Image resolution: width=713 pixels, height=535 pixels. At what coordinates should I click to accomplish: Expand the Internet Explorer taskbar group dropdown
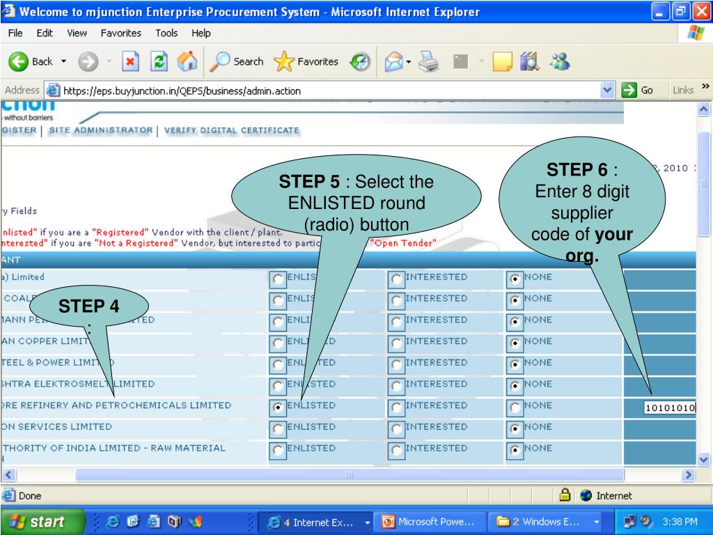point(367,522)
